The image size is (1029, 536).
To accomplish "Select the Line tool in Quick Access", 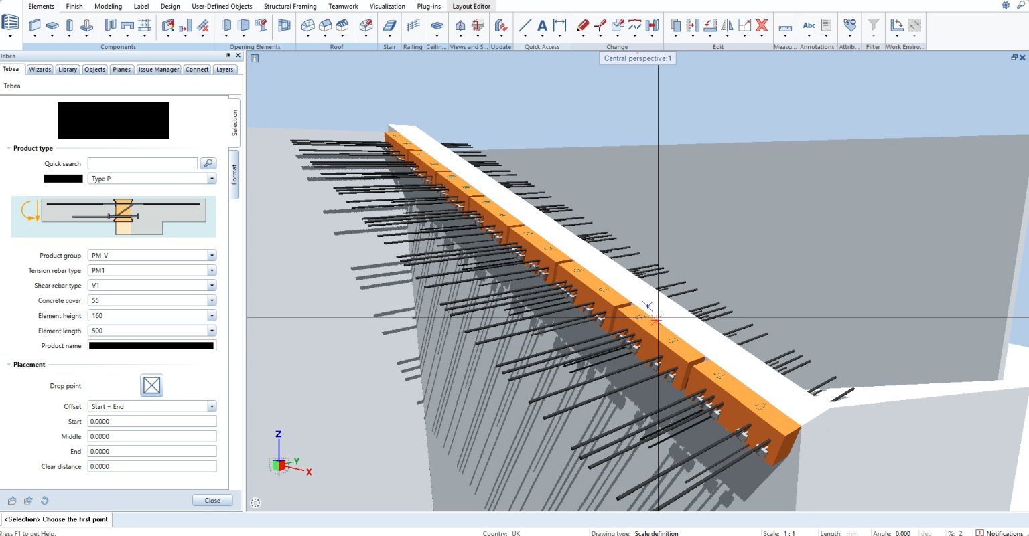I will 525,25.
